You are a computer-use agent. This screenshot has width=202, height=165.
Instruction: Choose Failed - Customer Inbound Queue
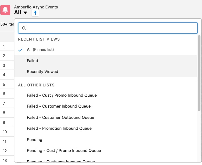59,106
